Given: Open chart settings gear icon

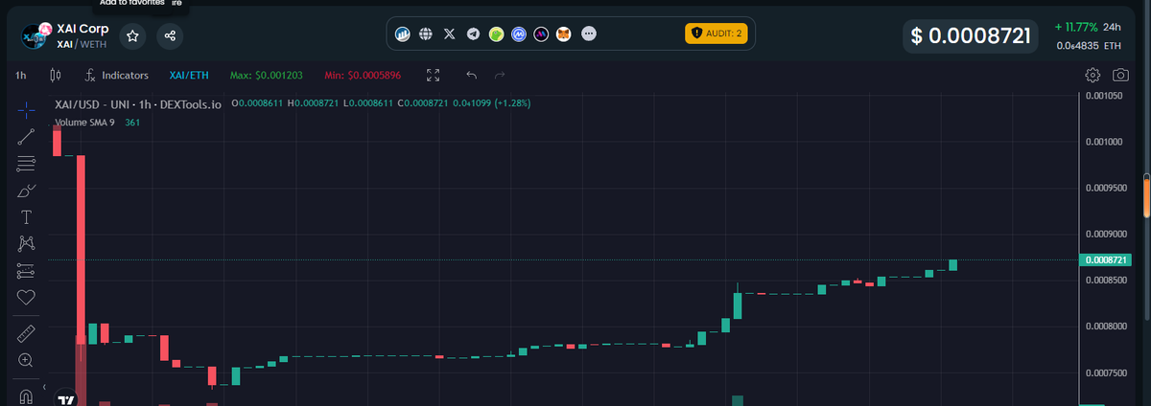Looking at the screenshot, I should click(x=1092, y=75).
